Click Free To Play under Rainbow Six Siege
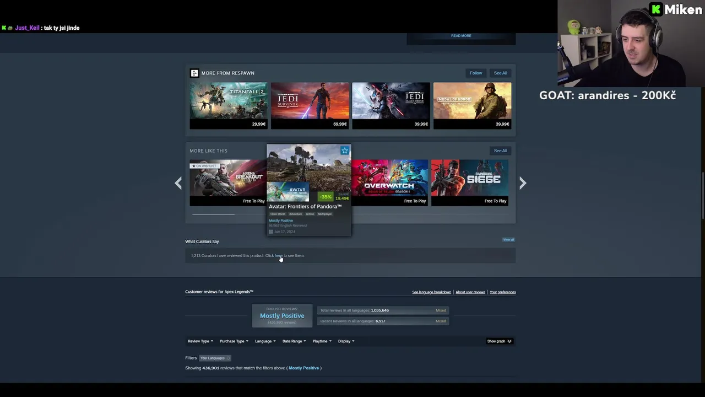This screenshot has width=705, height=397. (495, 201)
